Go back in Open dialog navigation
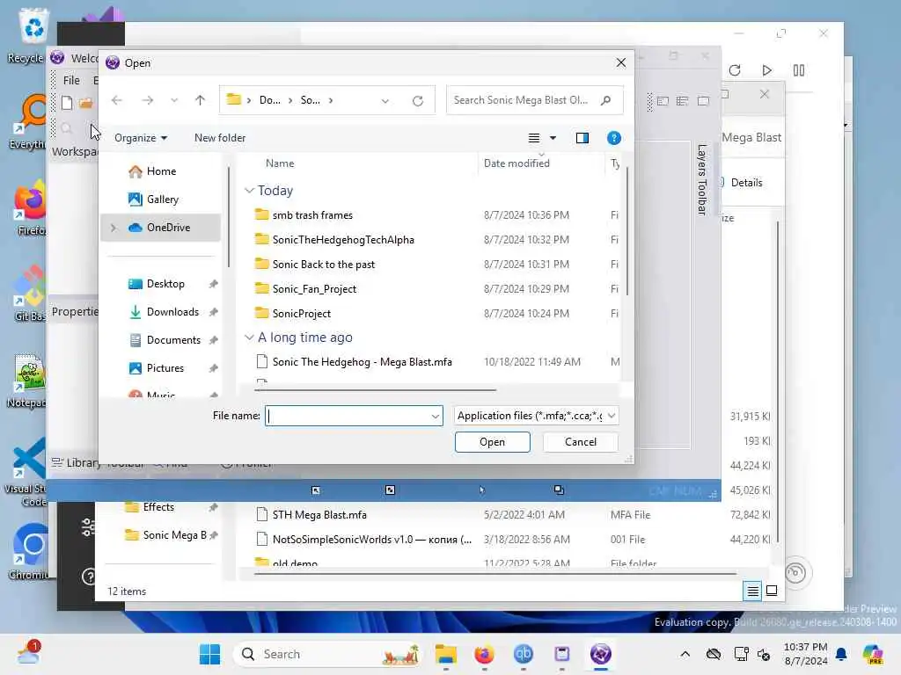The height and width of the screenshot is (675, 901). click(x=117, y=100)
